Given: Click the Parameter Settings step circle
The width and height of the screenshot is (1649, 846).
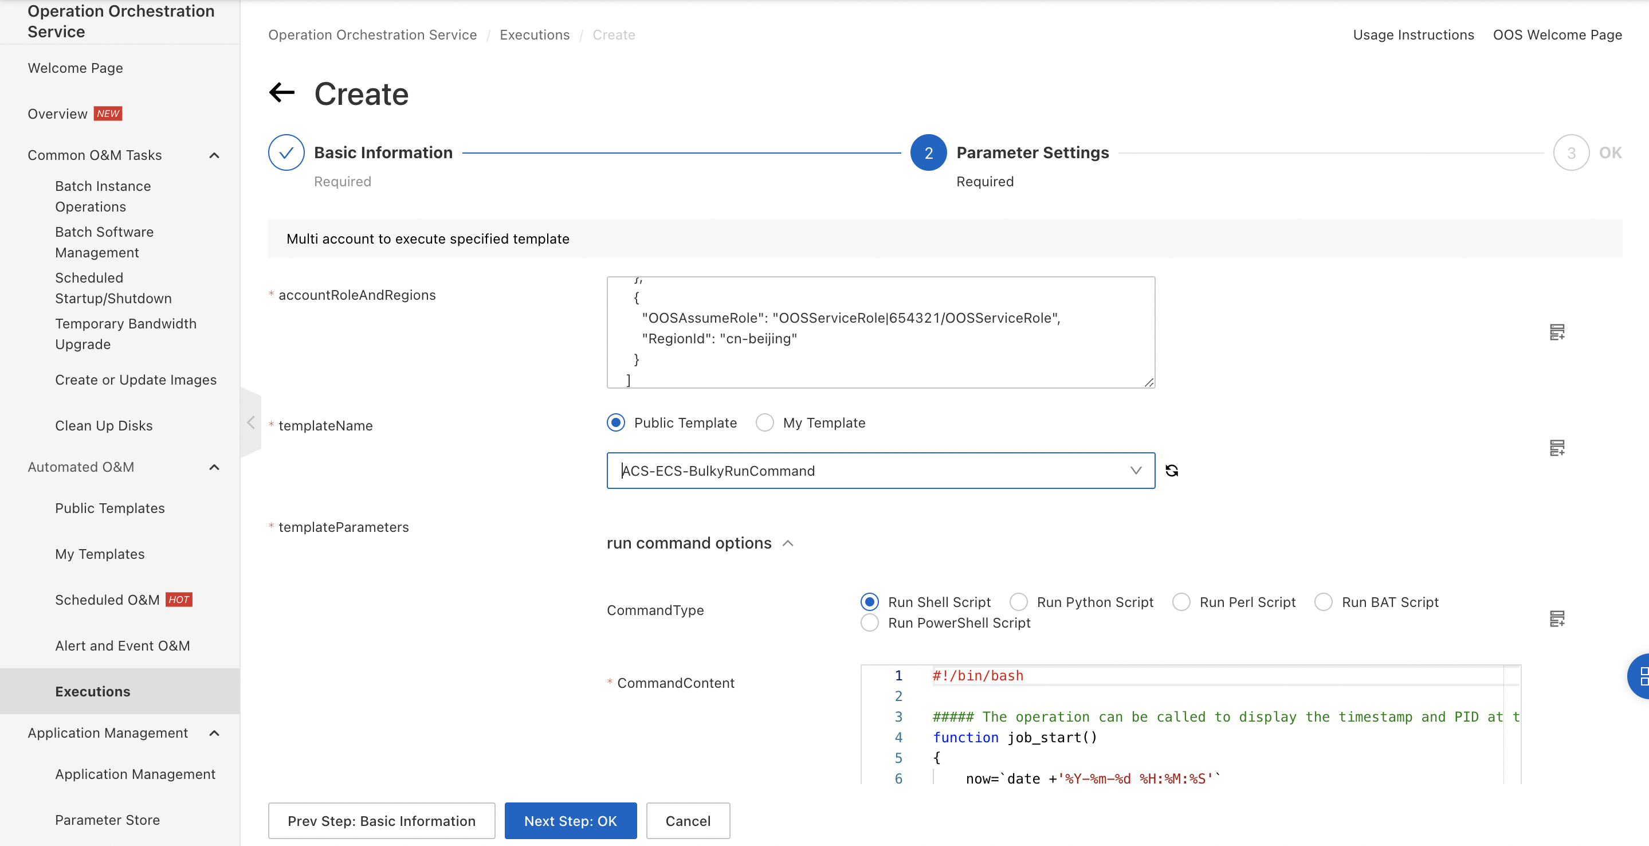Looking at the screenshot, I should point(928,152).
